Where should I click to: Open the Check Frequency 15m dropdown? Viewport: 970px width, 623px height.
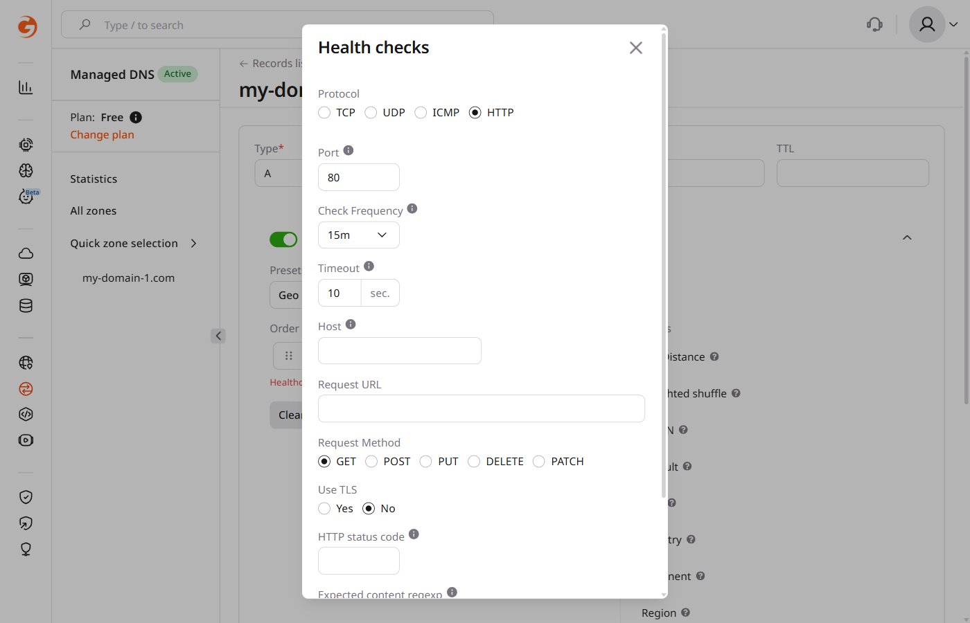[358, 235]
